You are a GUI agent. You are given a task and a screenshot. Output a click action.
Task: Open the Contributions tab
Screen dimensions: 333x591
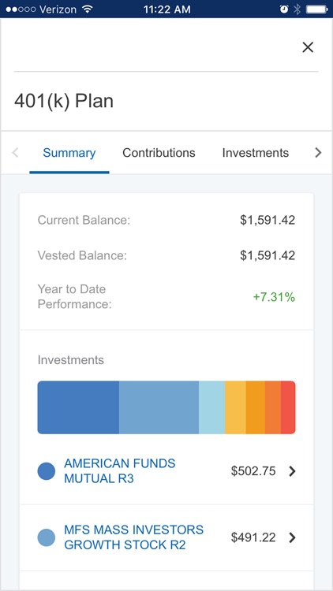coord(159,153)
